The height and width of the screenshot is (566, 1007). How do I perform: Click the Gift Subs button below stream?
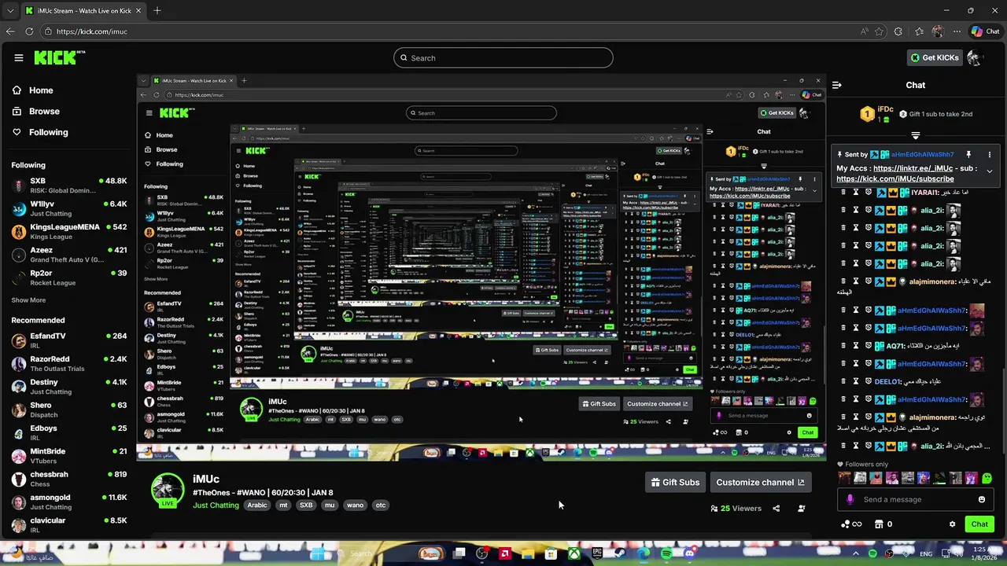tap(675, 482)
